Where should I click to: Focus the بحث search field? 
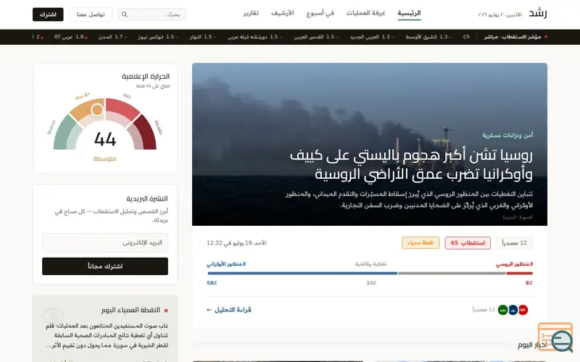click(152, 14)
